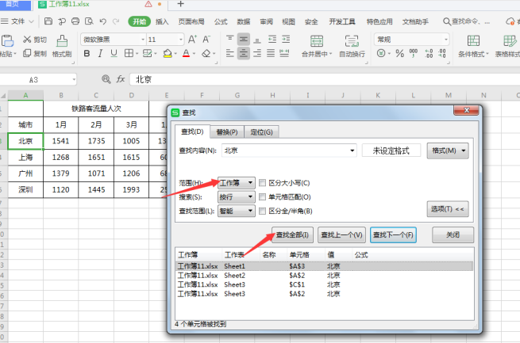Expand the 查找内容 history dropdown arrow

352,151
